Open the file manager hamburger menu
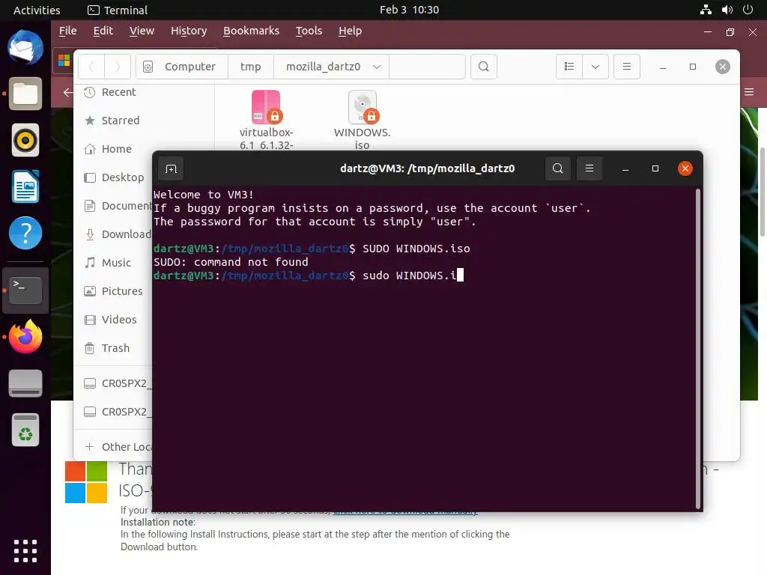Image resolution: width=767 pixels, height=575 pixels. [x=627, y=67]
